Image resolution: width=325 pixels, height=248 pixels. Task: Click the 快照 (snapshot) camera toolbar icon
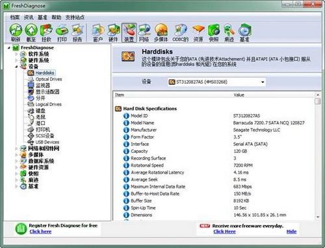point(214,32)
